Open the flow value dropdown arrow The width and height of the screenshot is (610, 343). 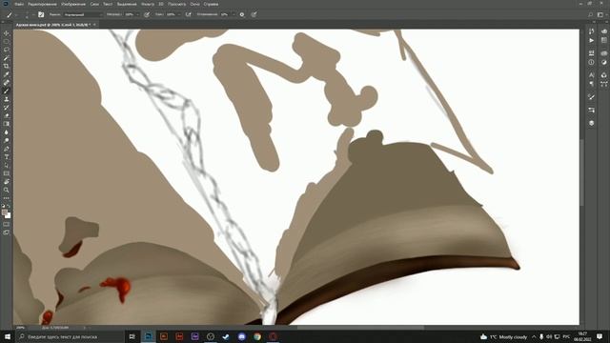pos(178,14)
